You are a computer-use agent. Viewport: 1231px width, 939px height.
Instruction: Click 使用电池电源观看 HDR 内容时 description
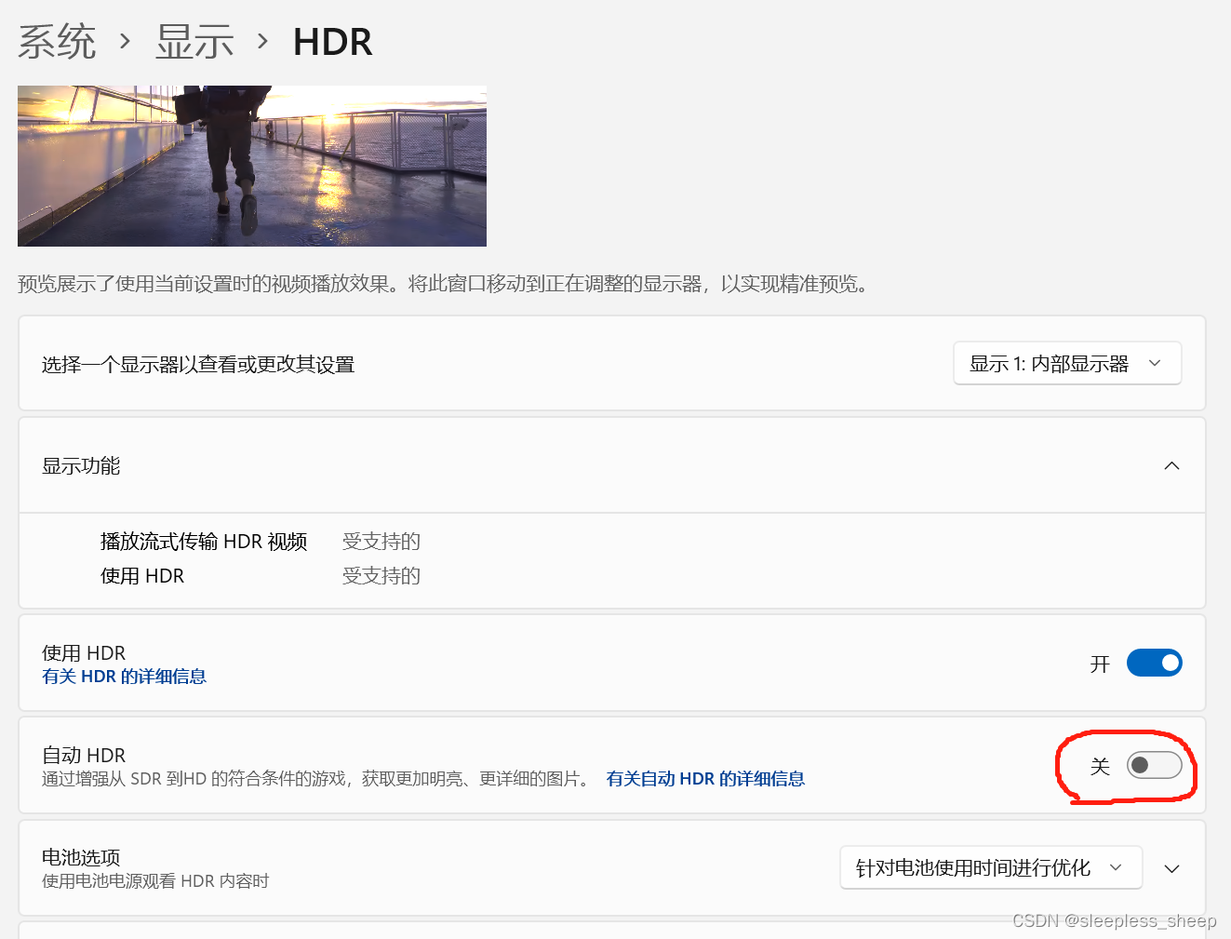click(x=155, y=881)
